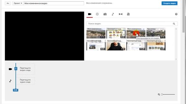Add hovered video with plus icon
The image size is (186, 104).
coord(144,29)
